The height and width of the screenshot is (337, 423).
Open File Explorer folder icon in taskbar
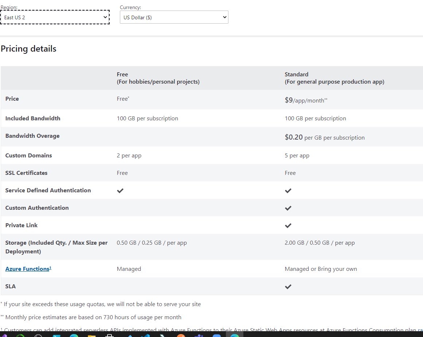point(92,336)
